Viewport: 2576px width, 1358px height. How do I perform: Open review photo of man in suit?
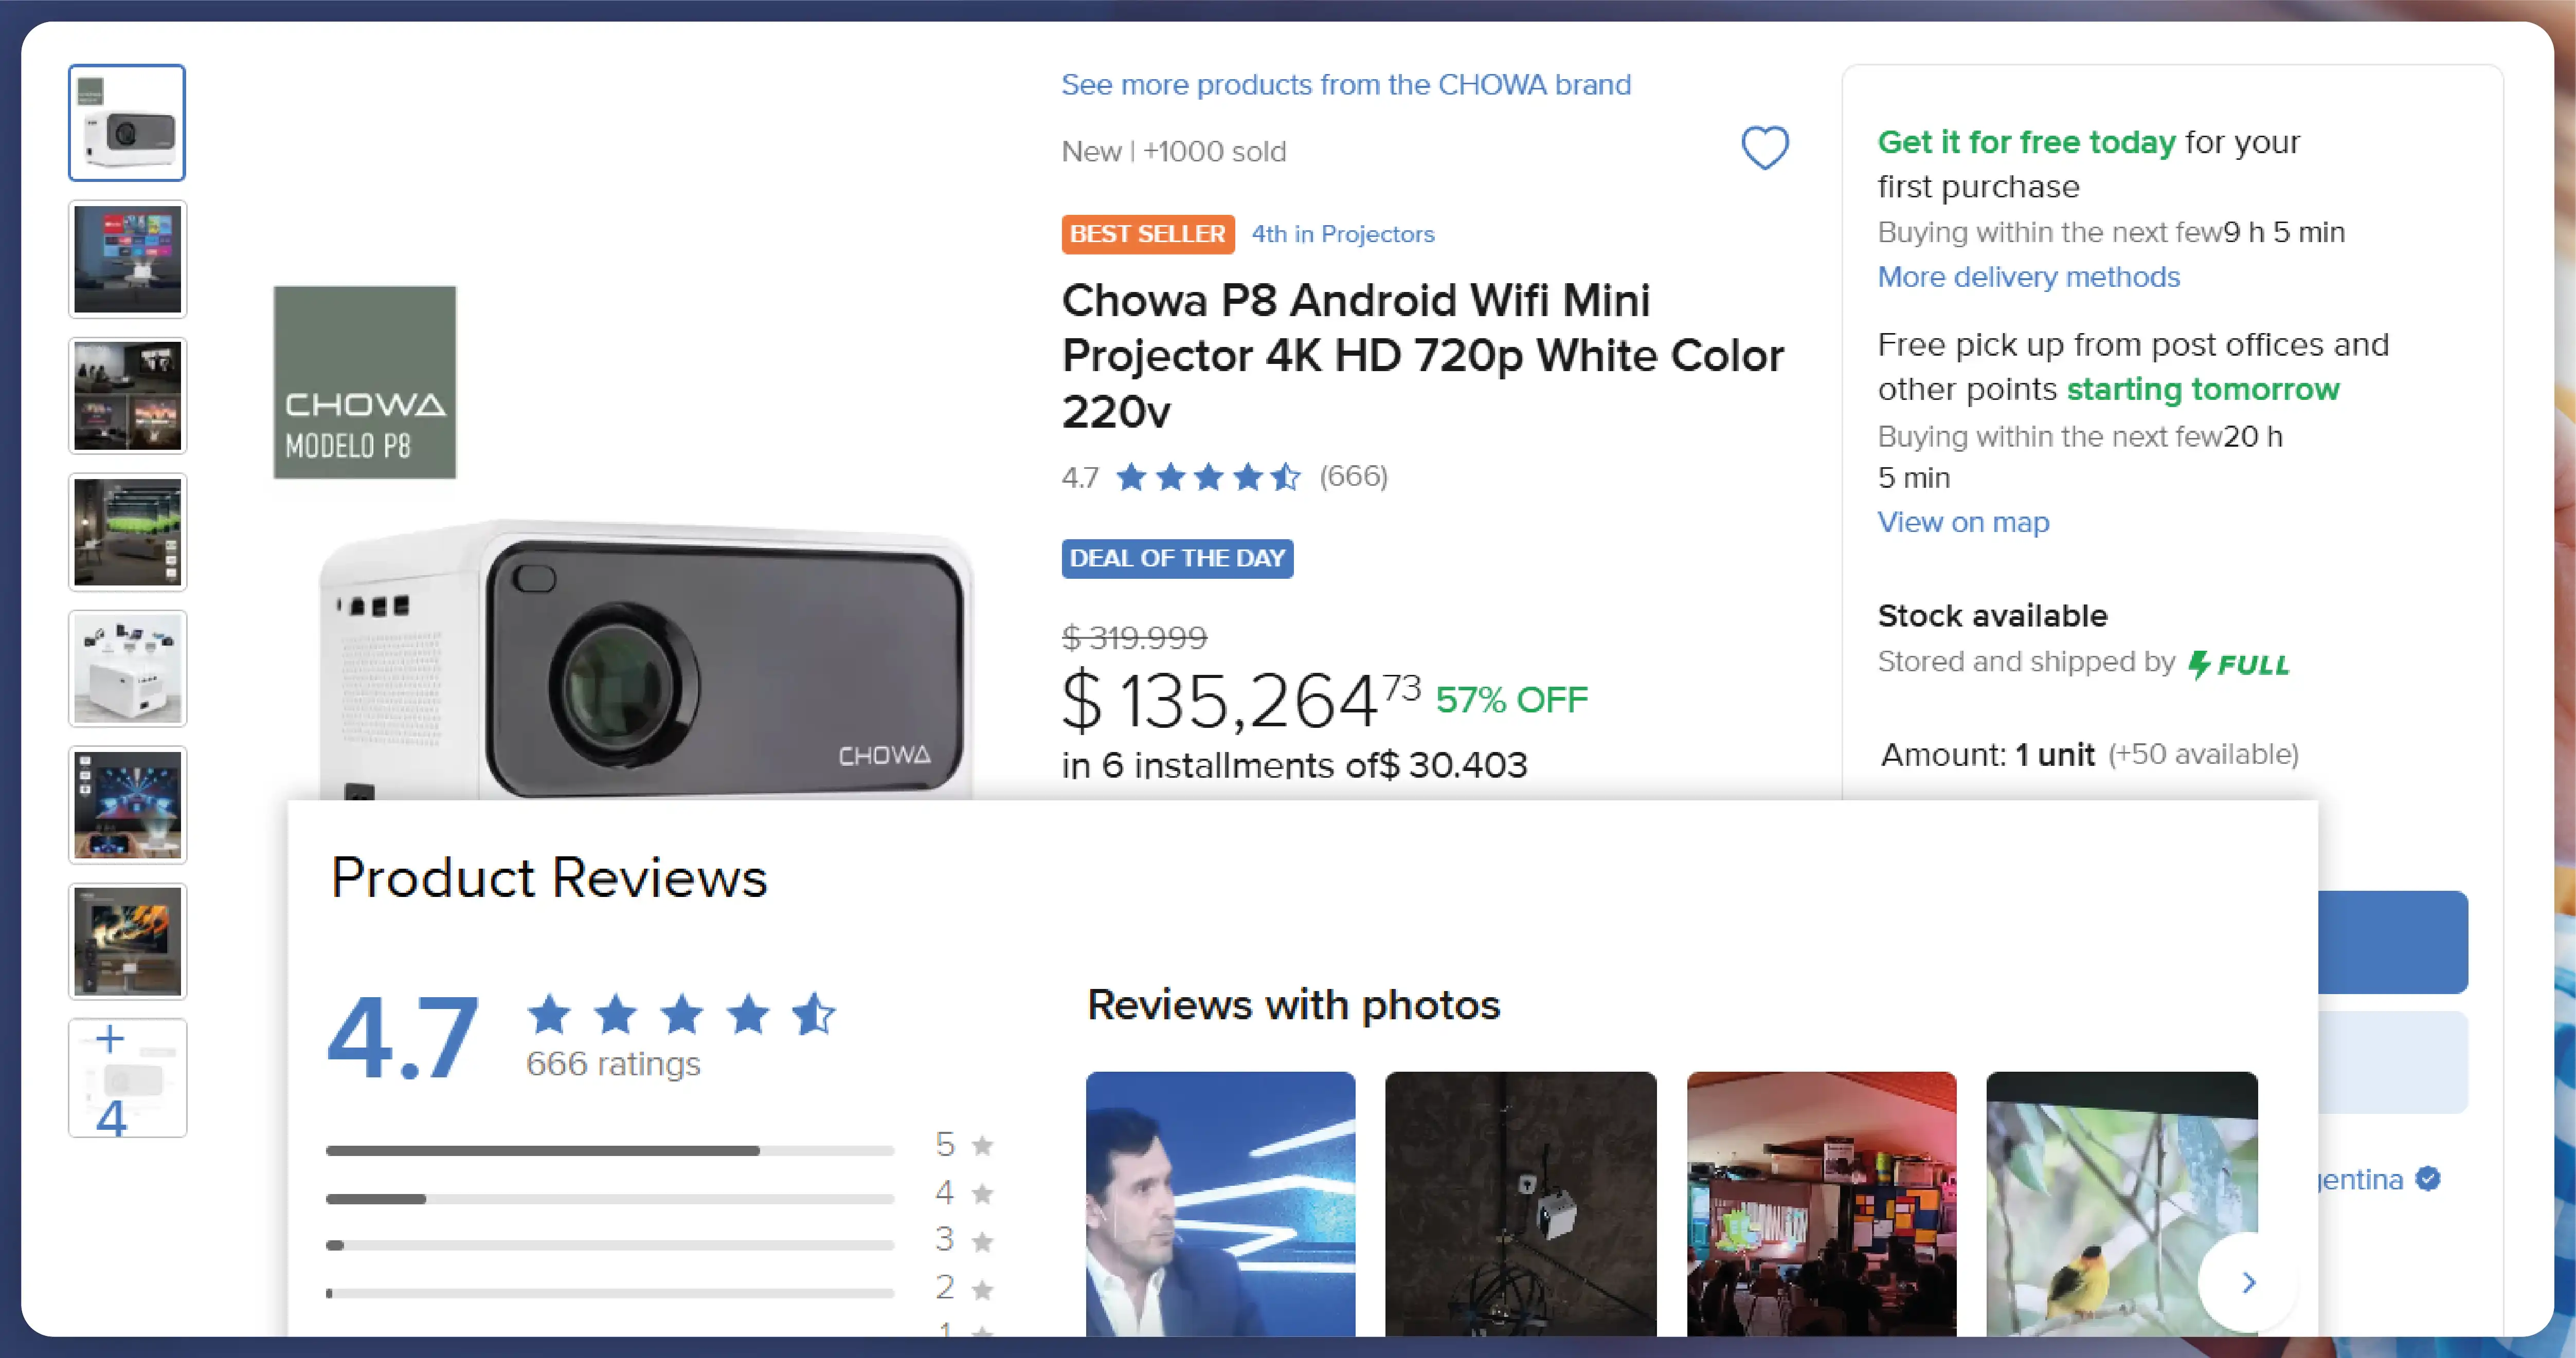[1220, 1204]
